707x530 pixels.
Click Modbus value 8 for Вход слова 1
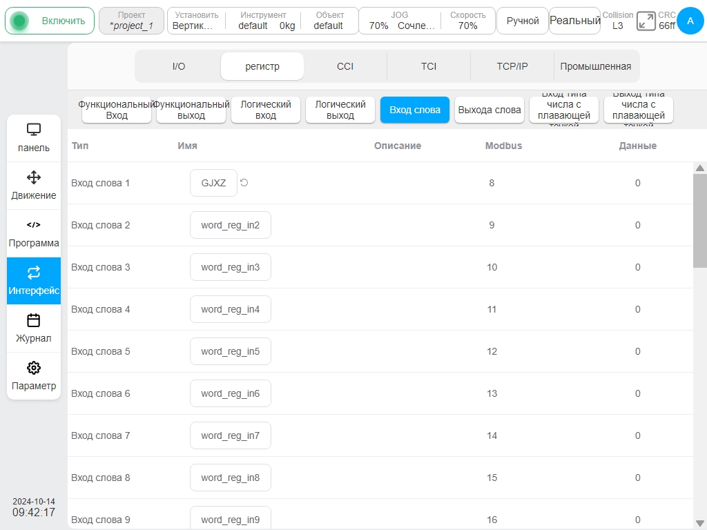(492, 183)
